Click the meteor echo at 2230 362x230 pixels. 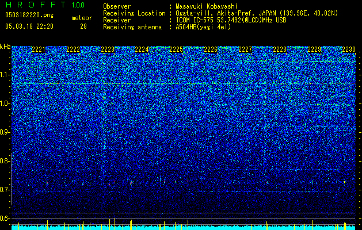[x=345, y=182]
